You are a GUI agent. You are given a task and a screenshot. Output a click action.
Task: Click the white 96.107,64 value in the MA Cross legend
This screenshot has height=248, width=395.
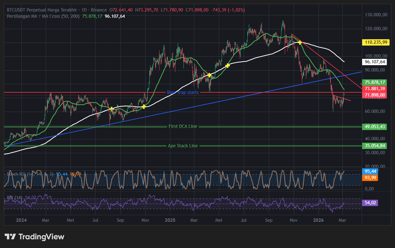click(115, 16)
